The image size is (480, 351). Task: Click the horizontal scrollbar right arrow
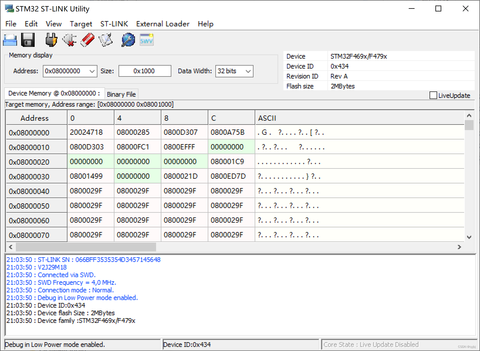click(x=459, y=247)
